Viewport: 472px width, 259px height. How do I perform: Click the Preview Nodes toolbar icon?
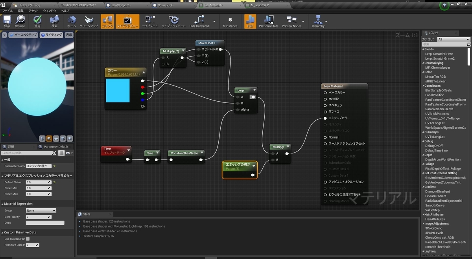click(291, 21)
